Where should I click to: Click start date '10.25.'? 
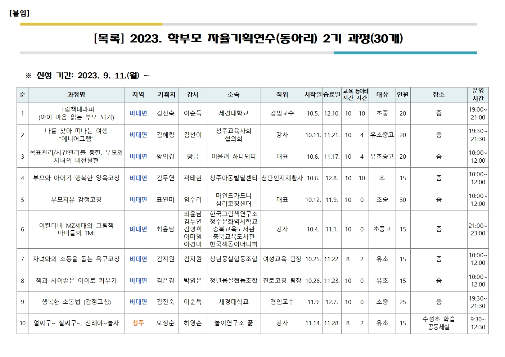[x=313, y=259]
